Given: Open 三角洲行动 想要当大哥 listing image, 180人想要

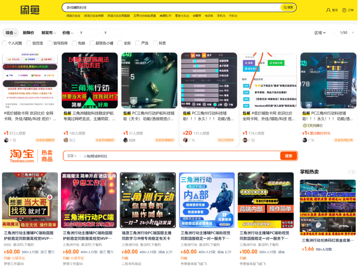Looking at the screenshot, I should (x=90, y=80).
